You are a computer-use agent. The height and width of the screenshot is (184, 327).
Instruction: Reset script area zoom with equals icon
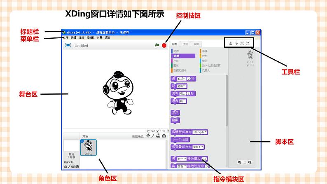[245, 162]
